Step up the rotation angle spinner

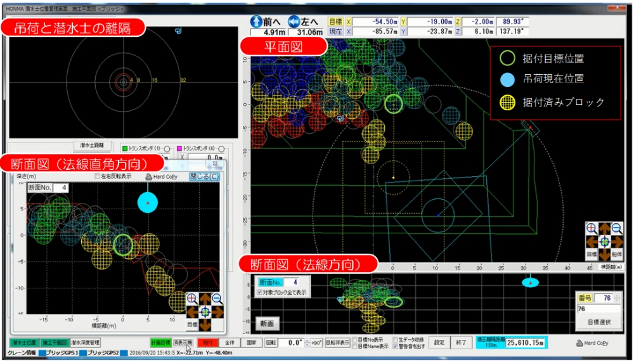307,340
